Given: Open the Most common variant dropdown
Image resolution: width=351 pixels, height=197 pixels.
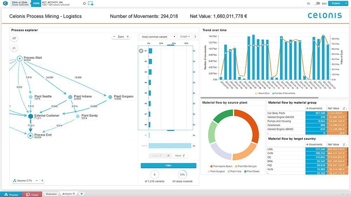Looking at the screenshot, I should click(x=158, y=37).
